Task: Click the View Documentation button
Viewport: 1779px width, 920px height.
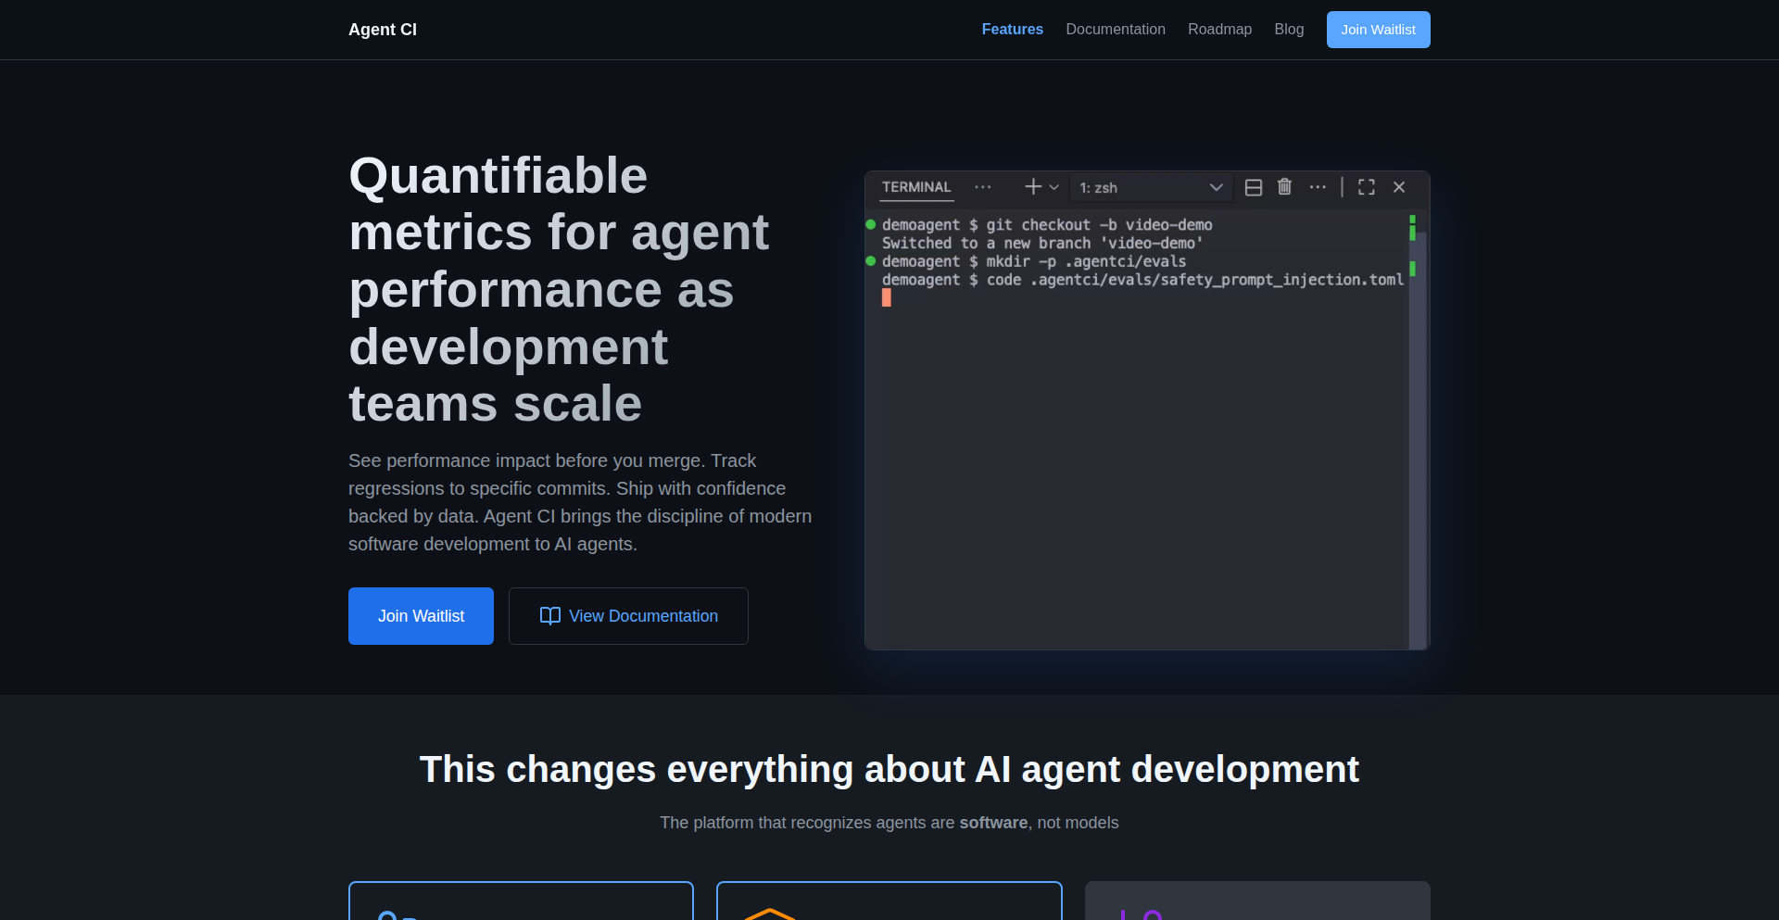Action: [x=628, y=616]
